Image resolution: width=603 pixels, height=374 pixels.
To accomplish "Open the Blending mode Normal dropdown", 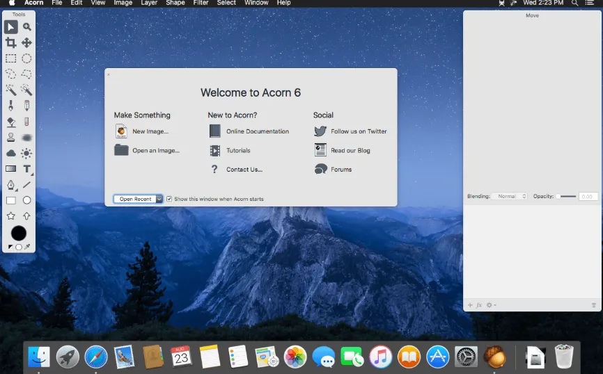I will [510, 196].
